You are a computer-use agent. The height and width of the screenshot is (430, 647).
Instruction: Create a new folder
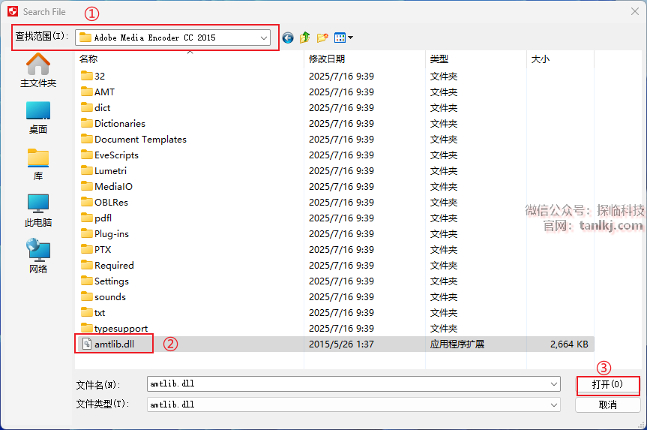tap(322, 38)
